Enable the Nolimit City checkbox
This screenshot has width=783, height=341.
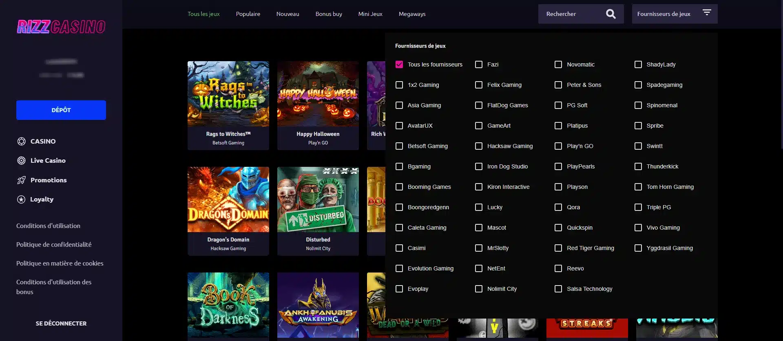click(x=479, y=289)
